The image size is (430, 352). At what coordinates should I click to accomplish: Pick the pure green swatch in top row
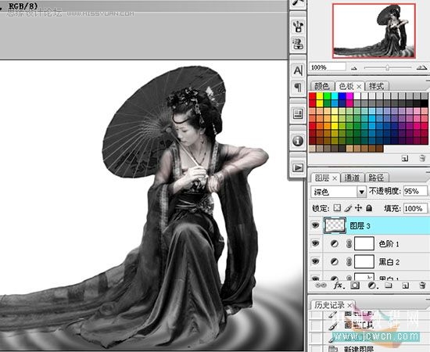coord(327,96)
